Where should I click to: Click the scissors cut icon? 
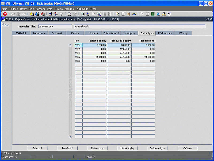pos(83,14)
